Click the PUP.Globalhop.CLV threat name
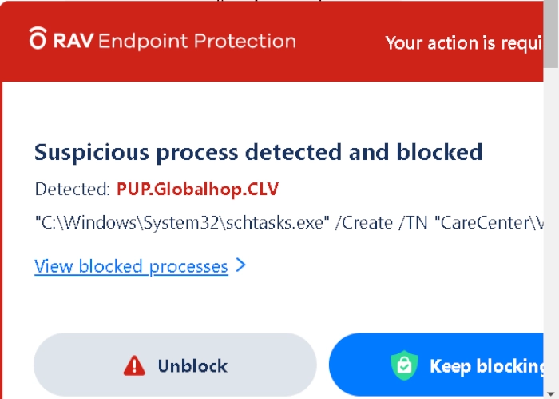Image resolution: width=559 pixels, height=399 pixels. tap(197, 190)
